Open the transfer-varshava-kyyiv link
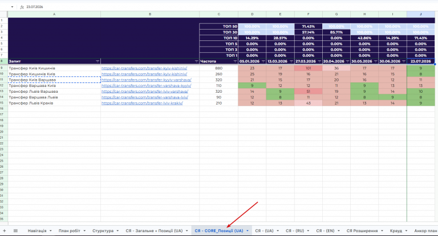Image resolution: width=438 pixels, height=236 pixels. pyautogui.click(x=147, y=86)
